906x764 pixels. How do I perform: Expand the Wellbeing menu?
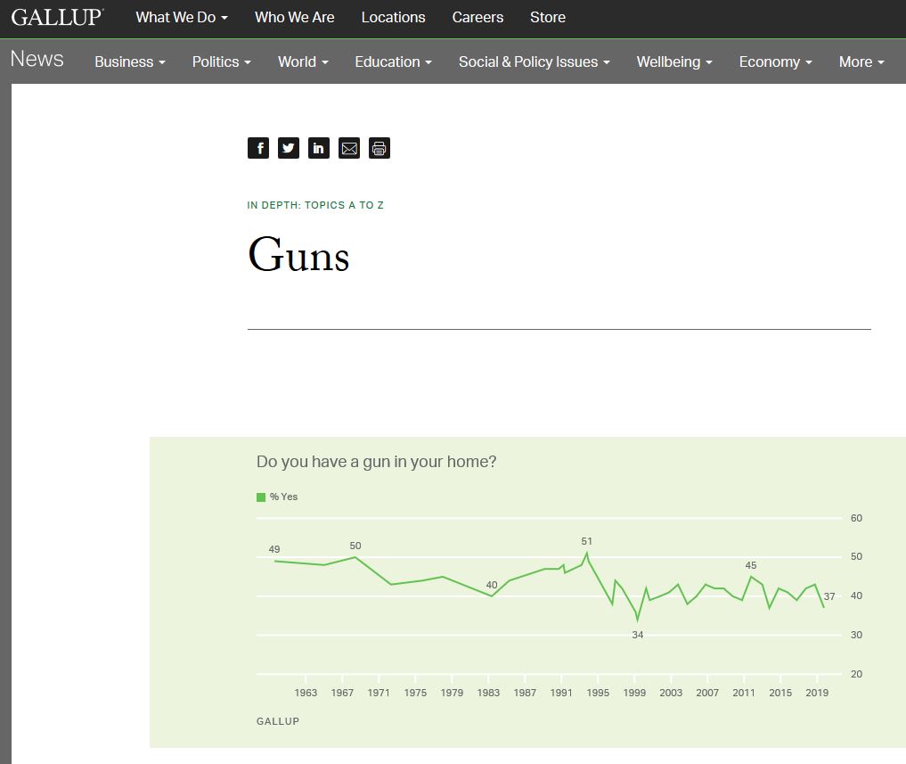(x=674, y=62)
